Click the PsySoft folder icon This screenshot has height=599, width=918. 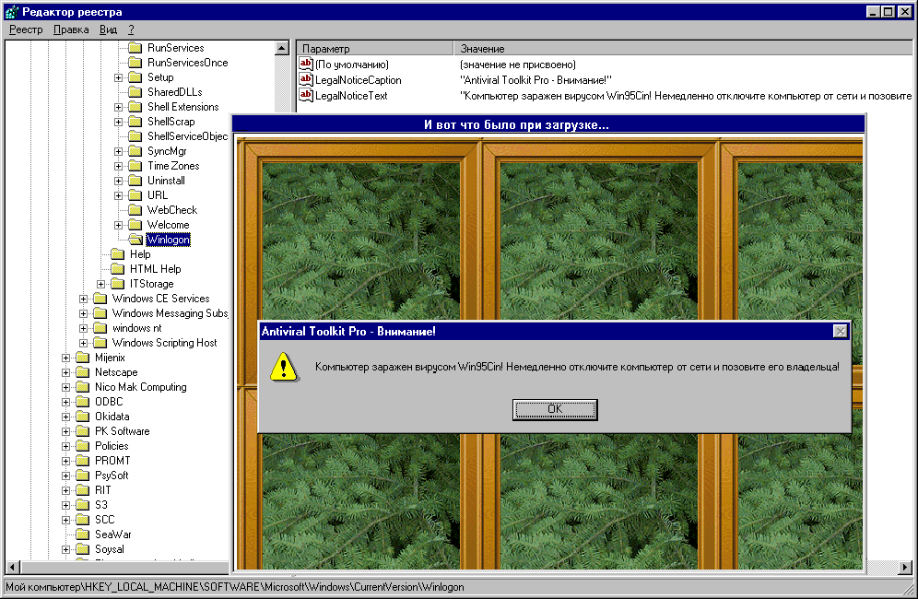tap(83, 475)
